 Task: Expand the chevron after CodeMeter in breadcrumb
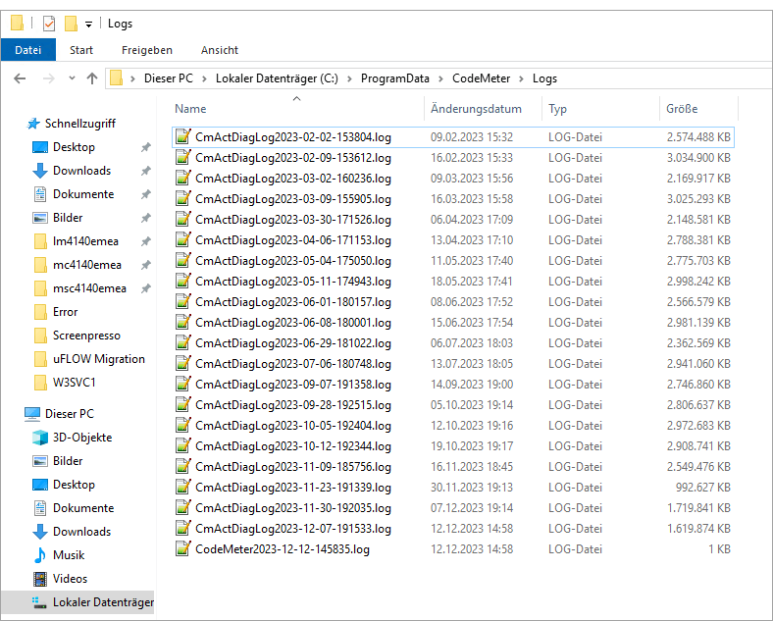click(x=523, y=78)
